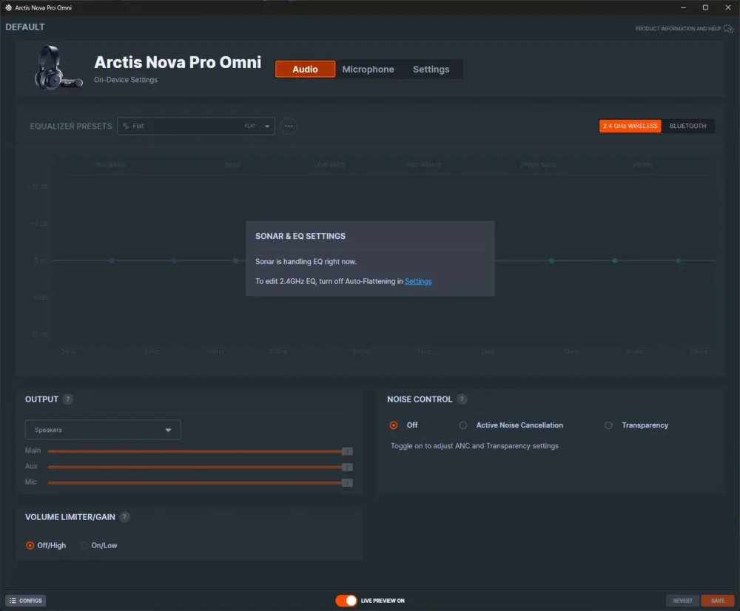Click the Noise Control help question icon
This screenshot has width=740, height=611.
[462, 399]
